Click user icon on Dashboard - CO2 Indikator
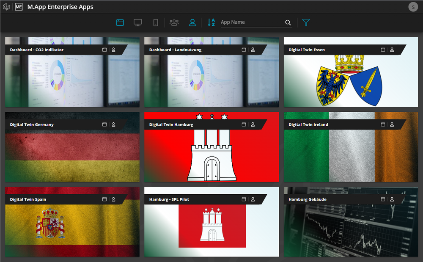 click(x=113, y=50)
